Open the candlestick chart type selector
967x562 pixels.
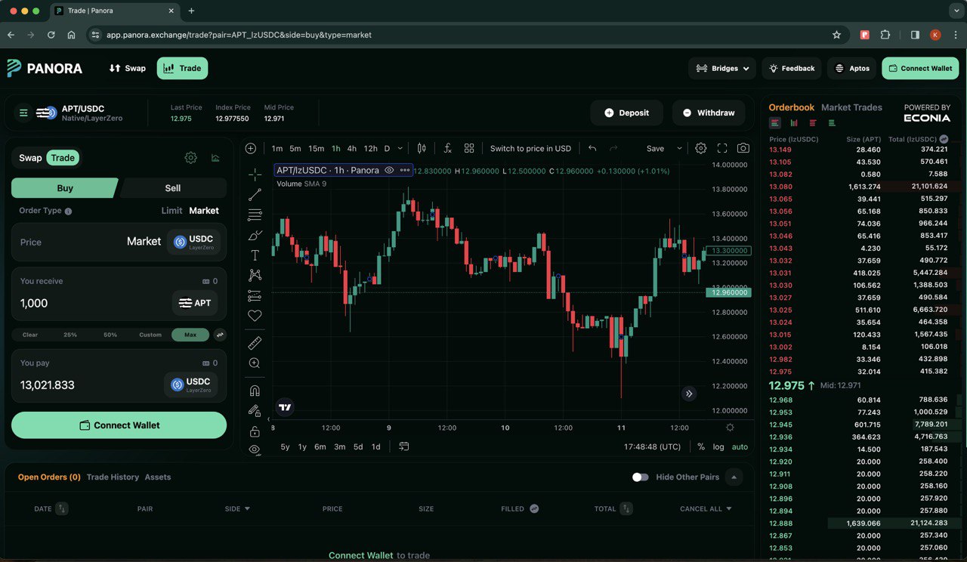[x=422, y=148]
